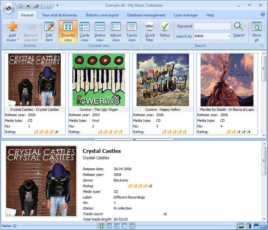
Task: Collapse the details panel via splitter arrow
Action: click(x=134, y=140)
